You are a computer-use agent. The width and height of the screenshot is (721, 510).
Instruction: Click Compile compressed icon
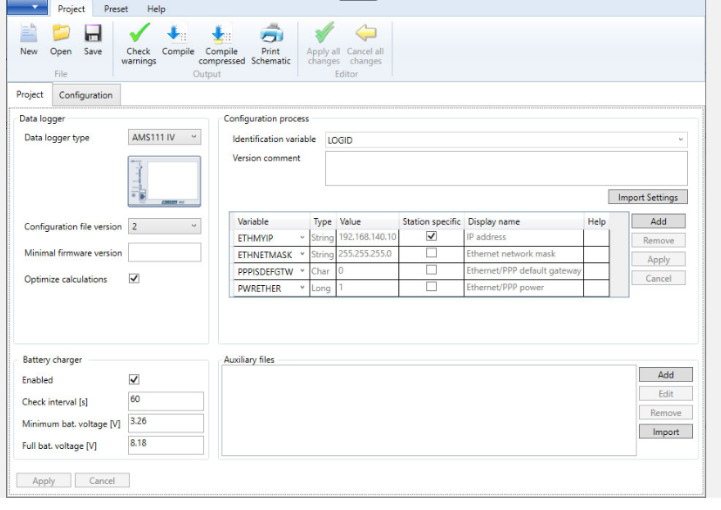point(221,44)
